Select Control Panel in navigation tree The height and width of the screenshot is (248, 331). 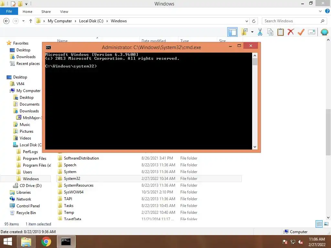pos(28,206)
